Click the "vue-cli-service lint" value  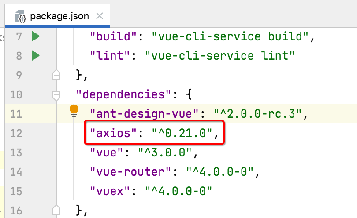point(220,56)
